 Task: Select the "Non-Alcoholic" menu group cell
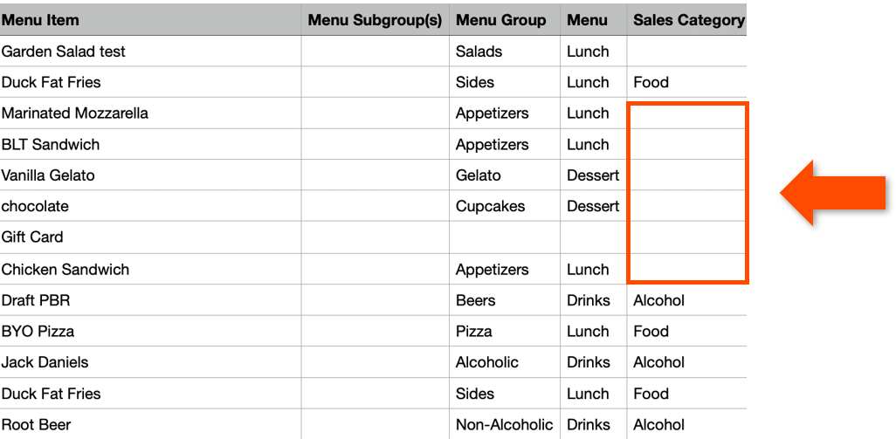[504, 425]
